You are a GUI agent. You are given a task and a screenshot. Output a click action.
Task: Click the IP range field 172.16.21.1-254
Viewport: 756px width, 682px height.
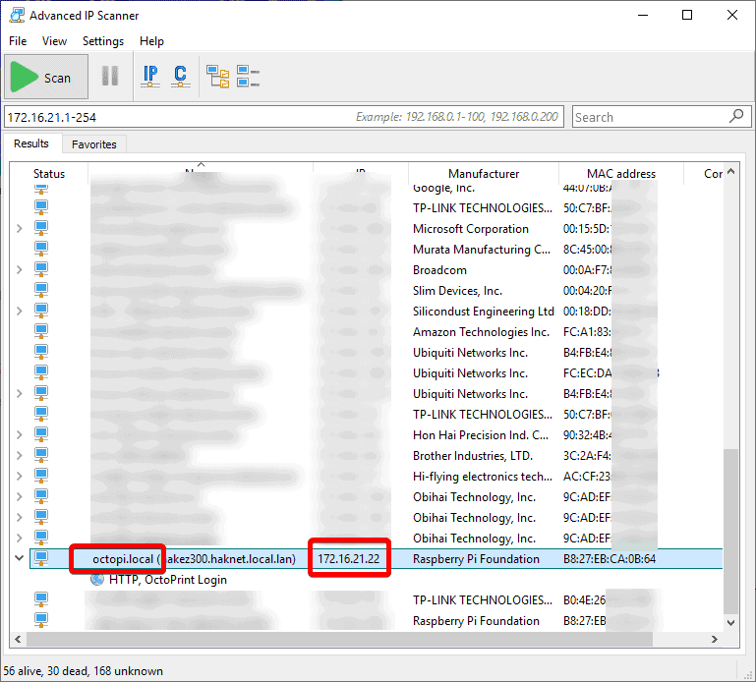click(x=284, y=117)
